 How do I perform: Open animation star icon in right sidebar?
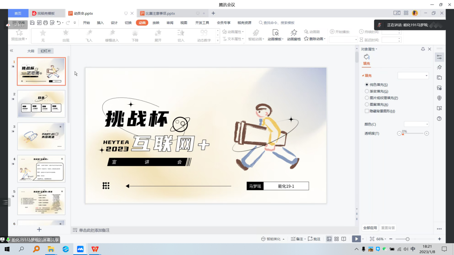point(439,67)
